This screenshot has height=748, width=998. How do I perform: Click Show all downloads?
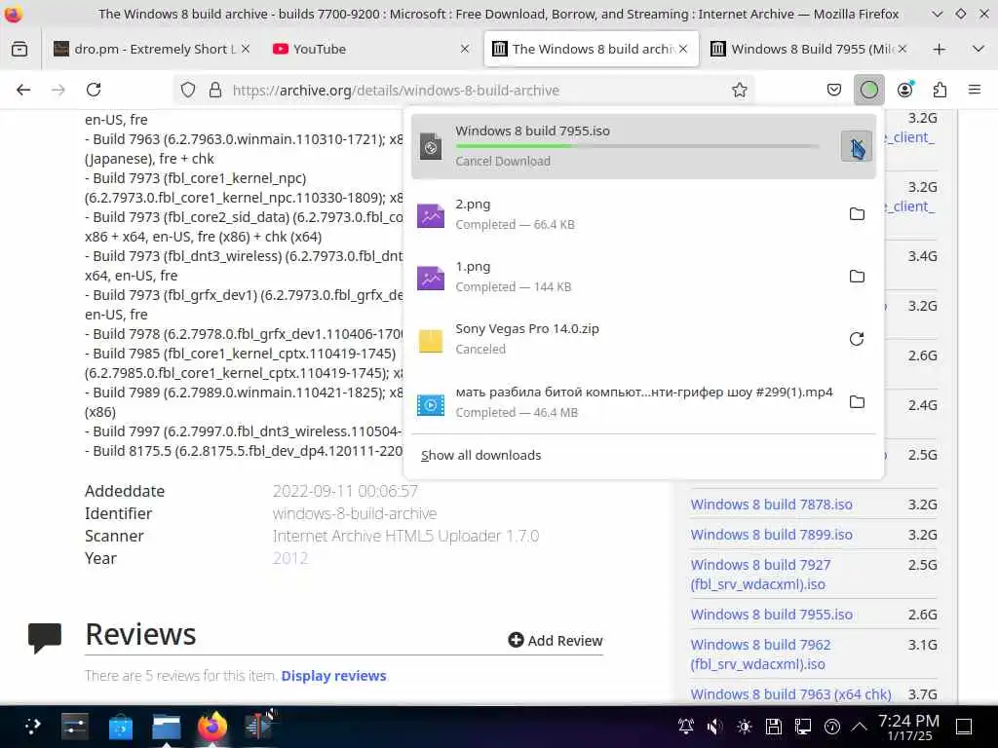[x=481, y=456]
